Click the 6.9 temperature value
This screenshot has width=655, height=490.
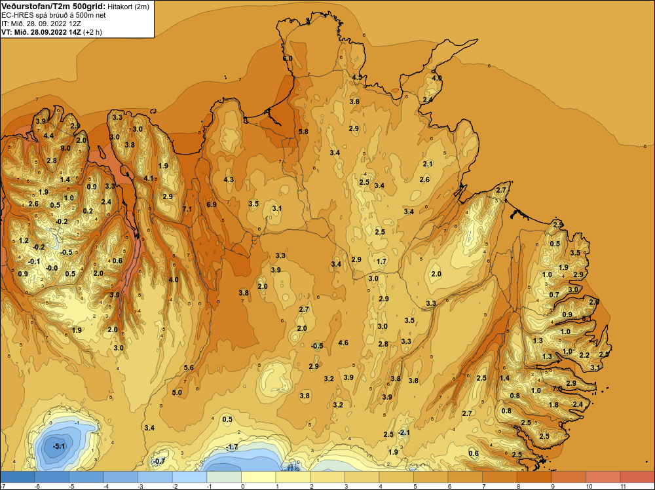[212, 204]
